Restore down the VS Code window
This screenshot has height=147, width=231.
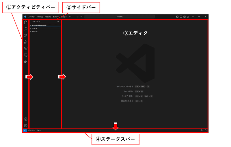(x=199, y=17)
